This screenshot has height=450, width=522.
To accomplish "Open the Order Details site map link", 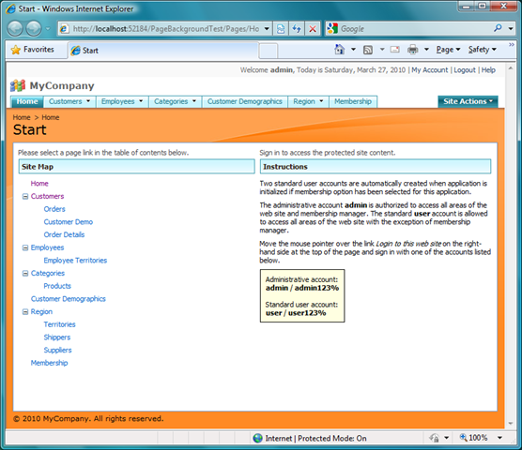I will click(64, 234).
